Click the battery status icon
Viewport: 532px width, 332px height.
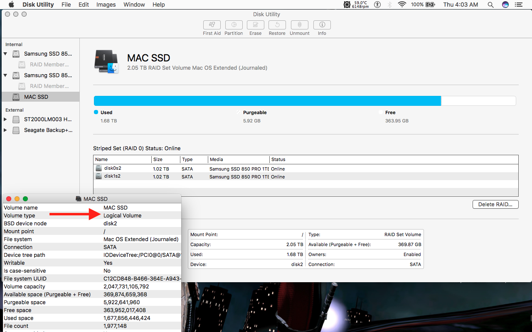point(430,5)
